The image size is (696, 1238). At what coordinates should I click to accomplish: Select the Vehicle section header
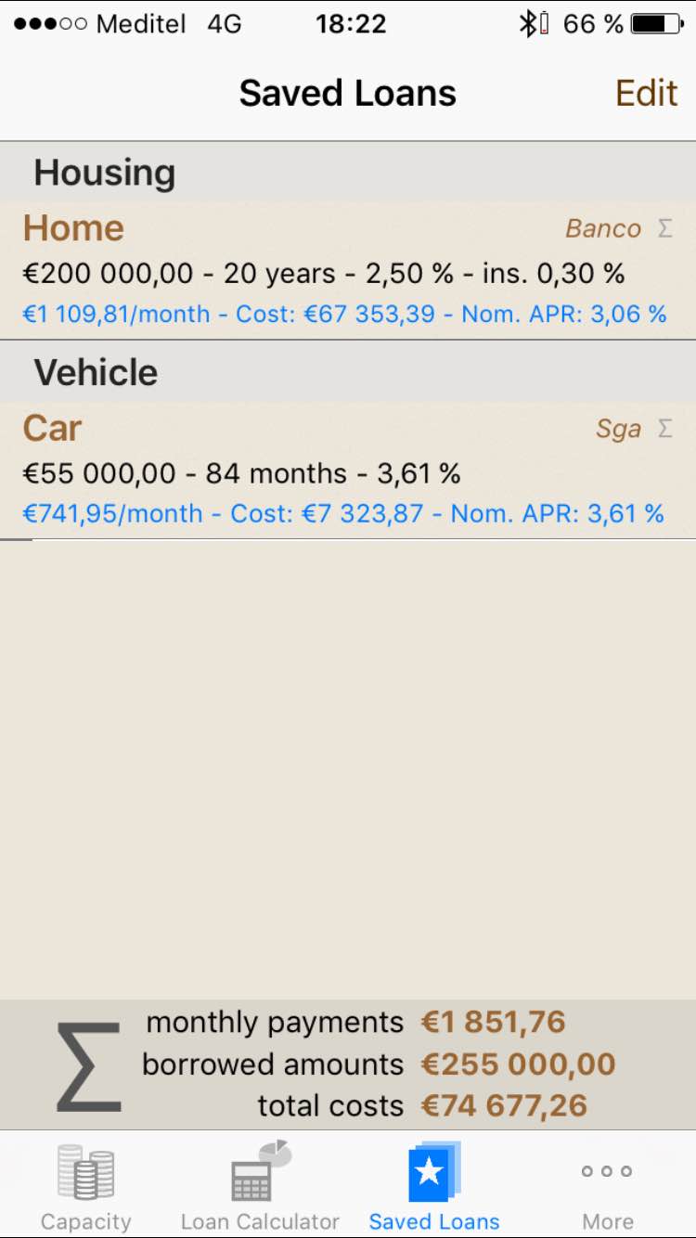(x=96, y=373)
